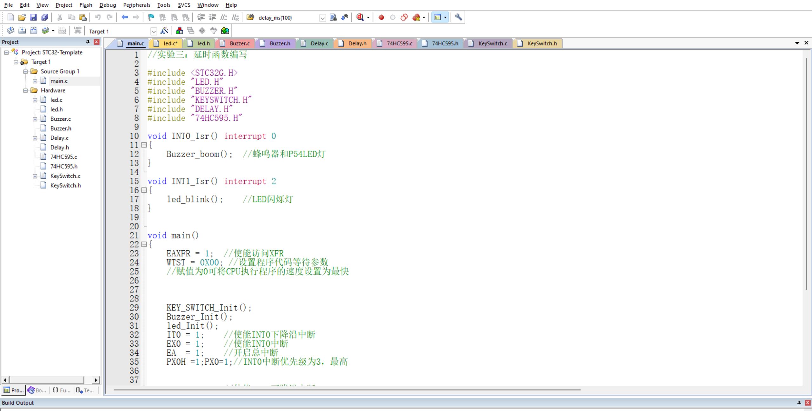Rebuild all target files
Viewport: 812px width, 411px height.
point(33,31)
